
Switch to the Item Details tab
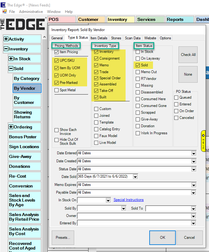(99, 38)
